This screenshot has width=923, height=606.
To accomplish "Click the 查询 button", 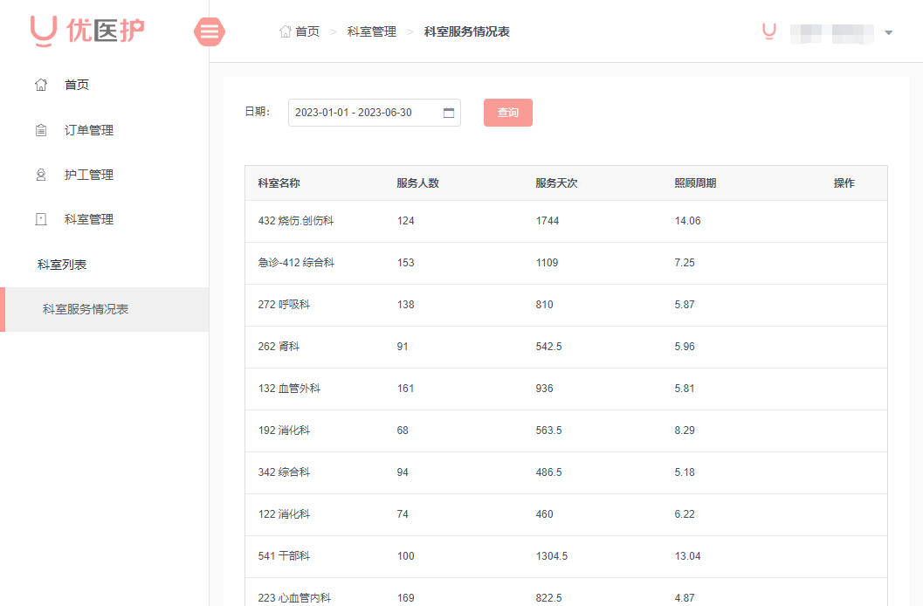I will pos(508,113).
